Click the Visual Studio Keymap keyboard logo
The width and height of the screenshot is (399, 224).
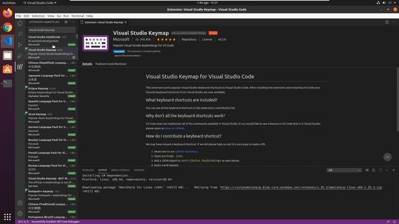point(95,43)
